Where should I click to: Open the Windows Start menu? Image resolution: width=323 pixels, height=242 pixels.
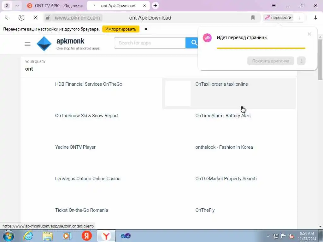point(9,236)
